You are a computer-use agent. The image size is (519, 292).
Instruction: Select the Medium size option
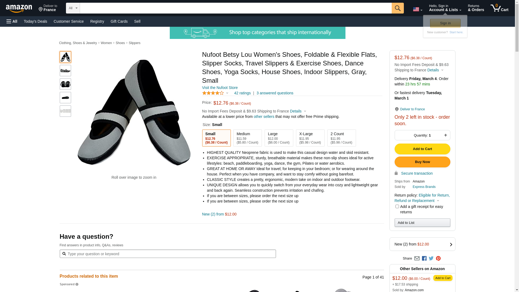point(247,138)
